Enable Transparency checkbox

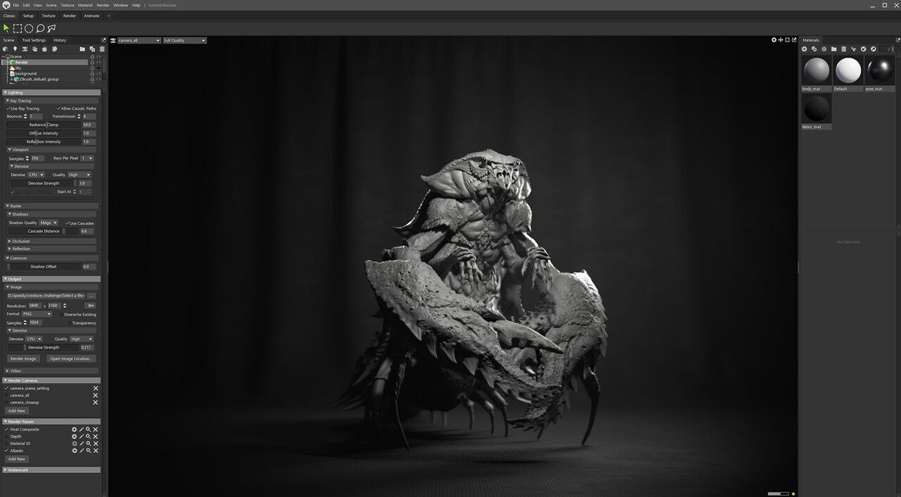click(69, 323)
